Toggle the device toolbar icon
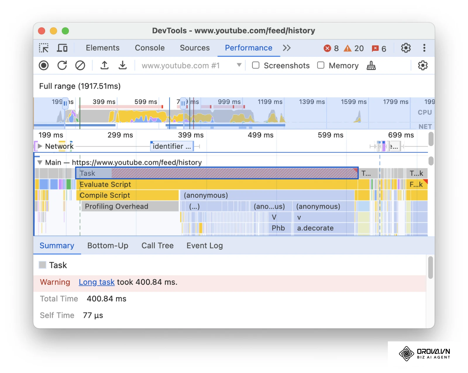468x373 pixels. [62, 48]
